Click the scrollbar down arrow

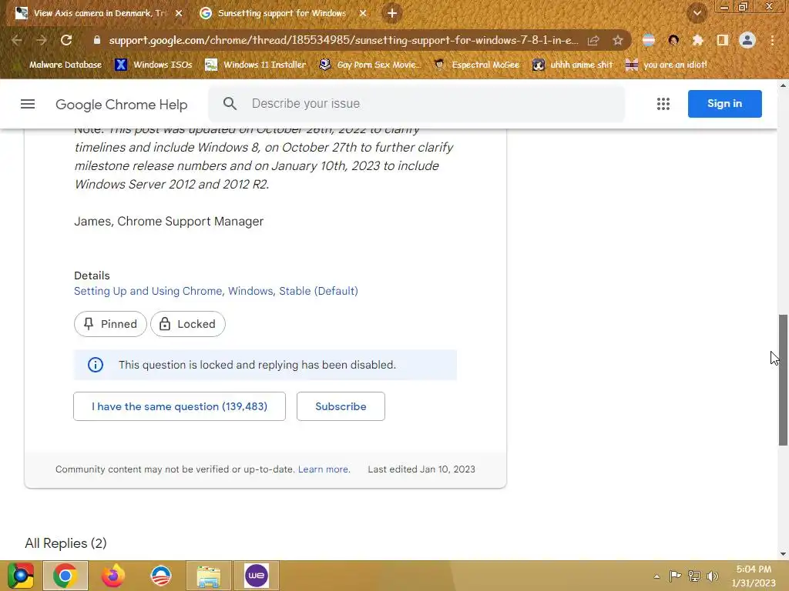[x=783, y=554]
